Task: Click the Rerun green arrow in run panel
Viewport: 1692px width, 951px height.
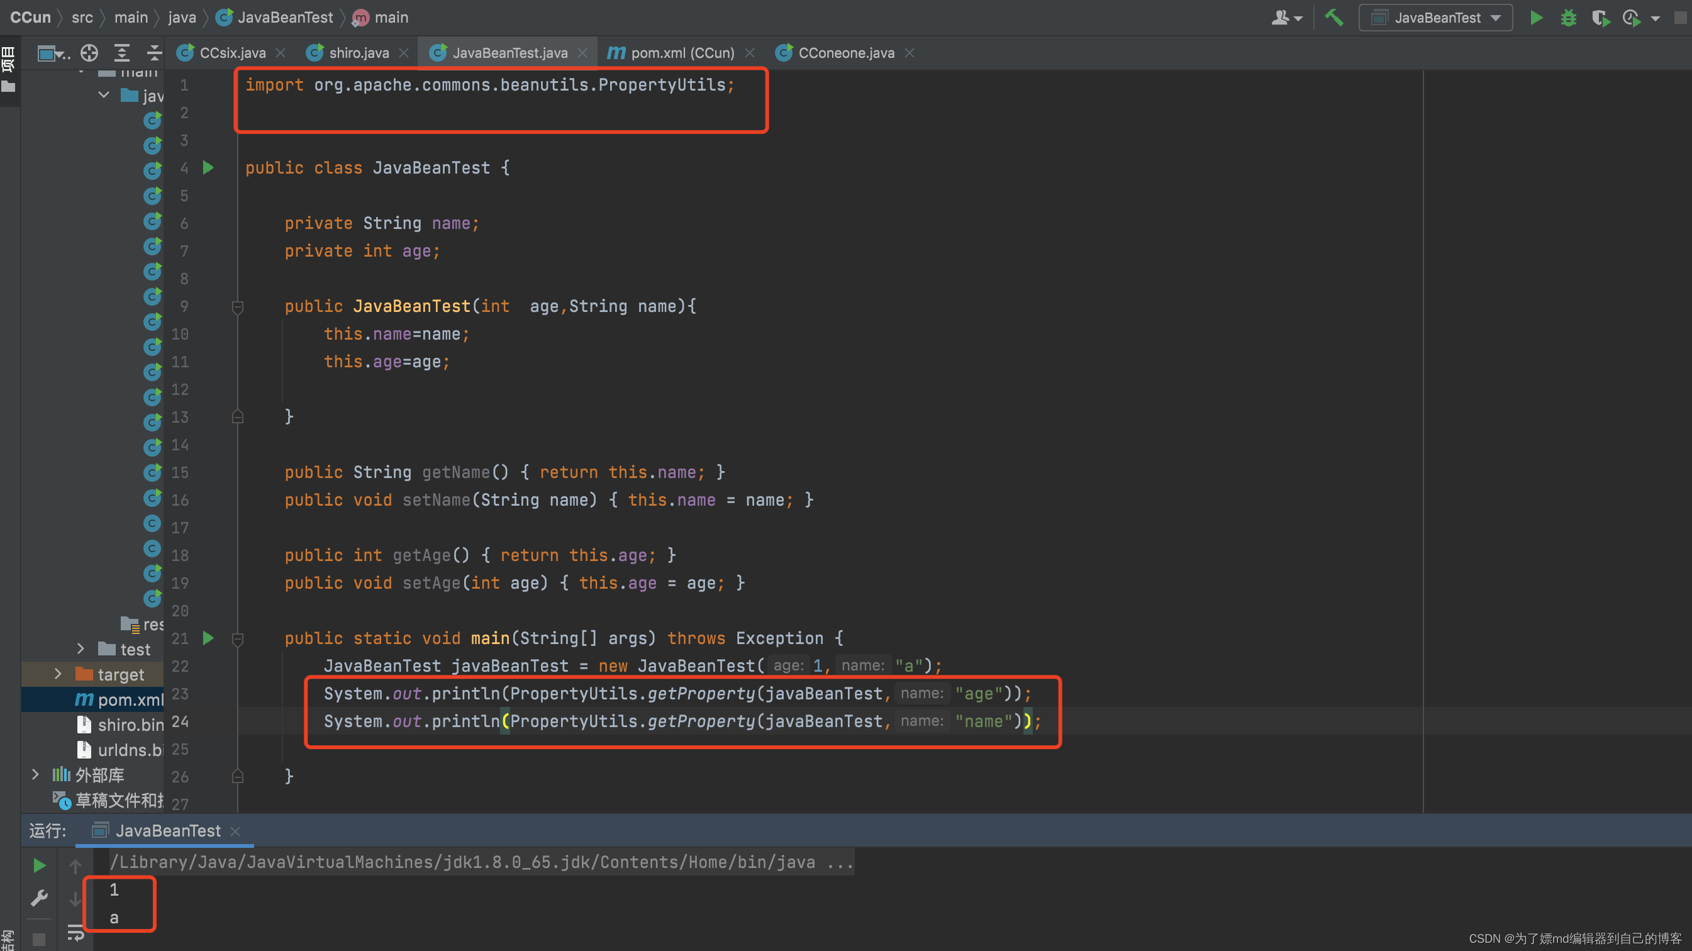Action: coord(40,865)
